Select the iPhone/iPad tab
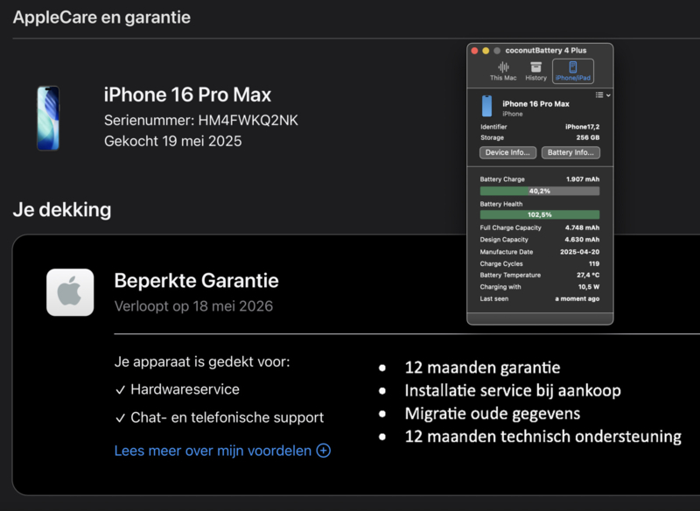Screen dimensions: 700x511 click(x=573, y=71)
